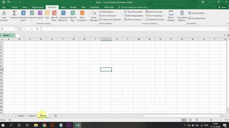229x128 pixels.
Task: Expand Remove Arrows dropdown arrow
Action: click(143, 20)
